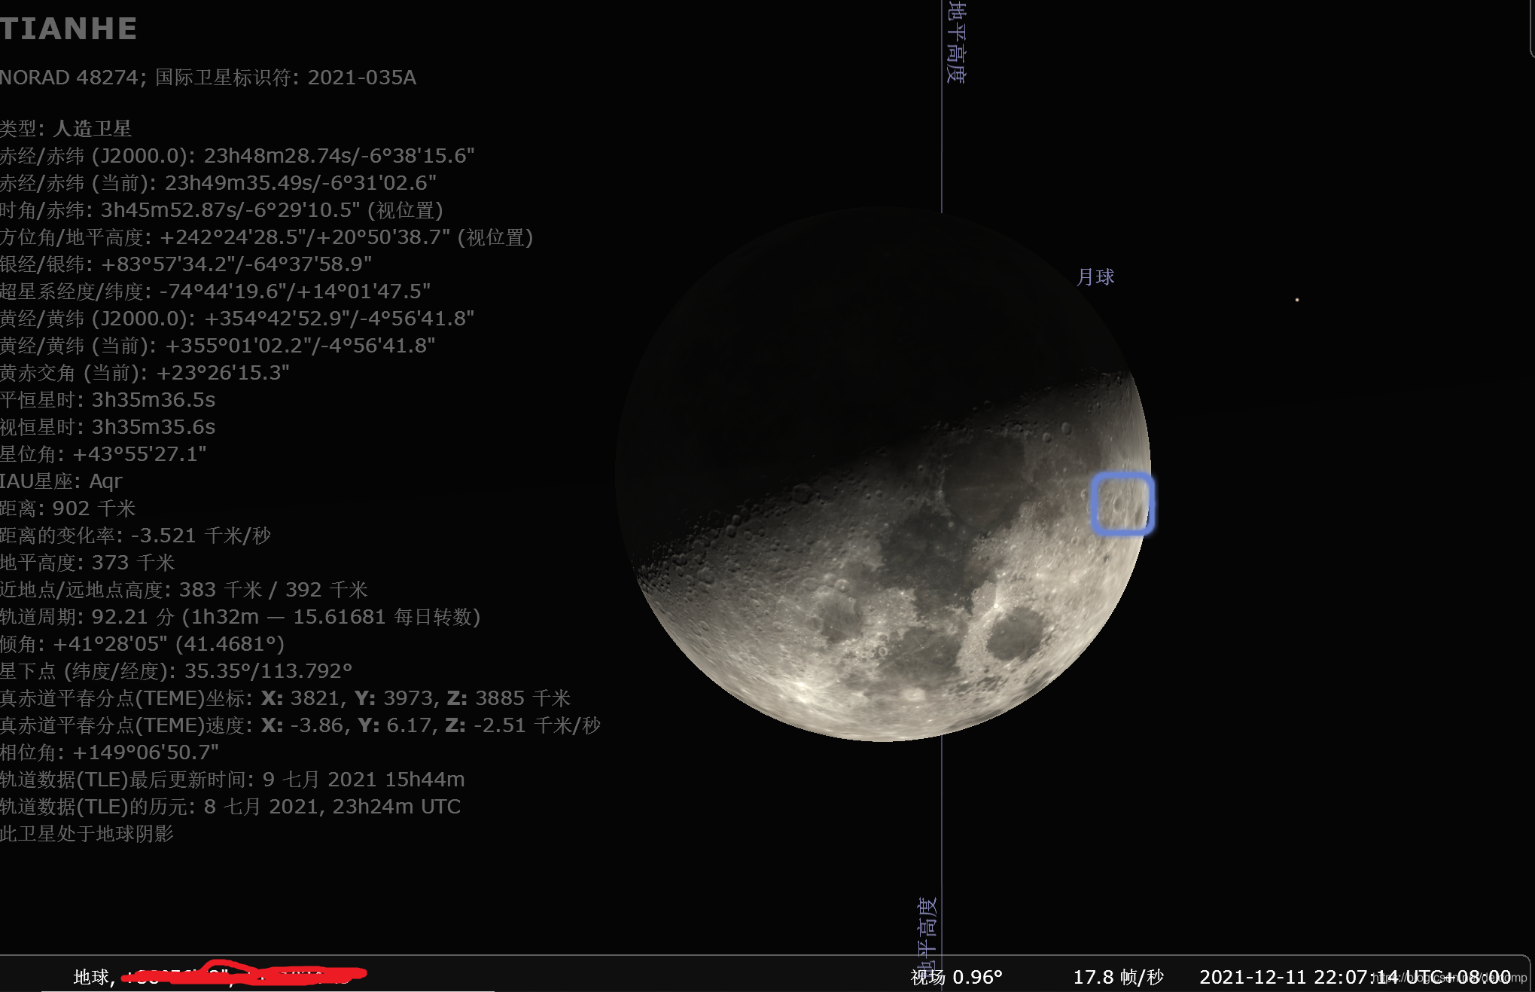Click the TIANHE title heading

tap(69, 29)
